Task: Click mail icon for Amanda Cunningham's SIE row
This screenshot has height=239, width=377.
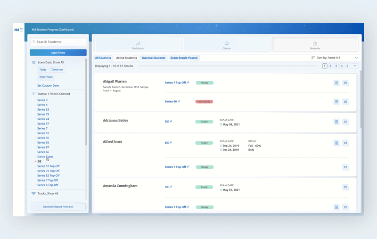Action: 345,187
